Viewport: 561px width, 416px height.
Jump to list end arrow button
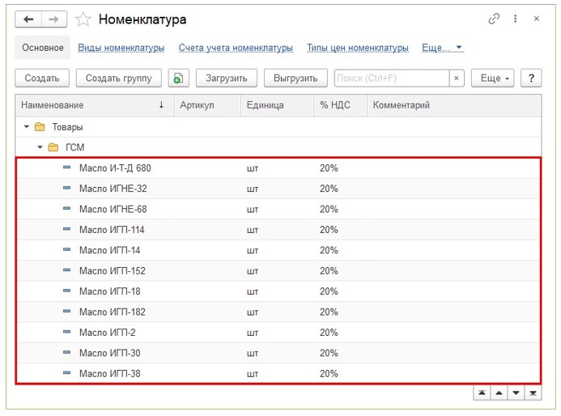coord(533,393)
